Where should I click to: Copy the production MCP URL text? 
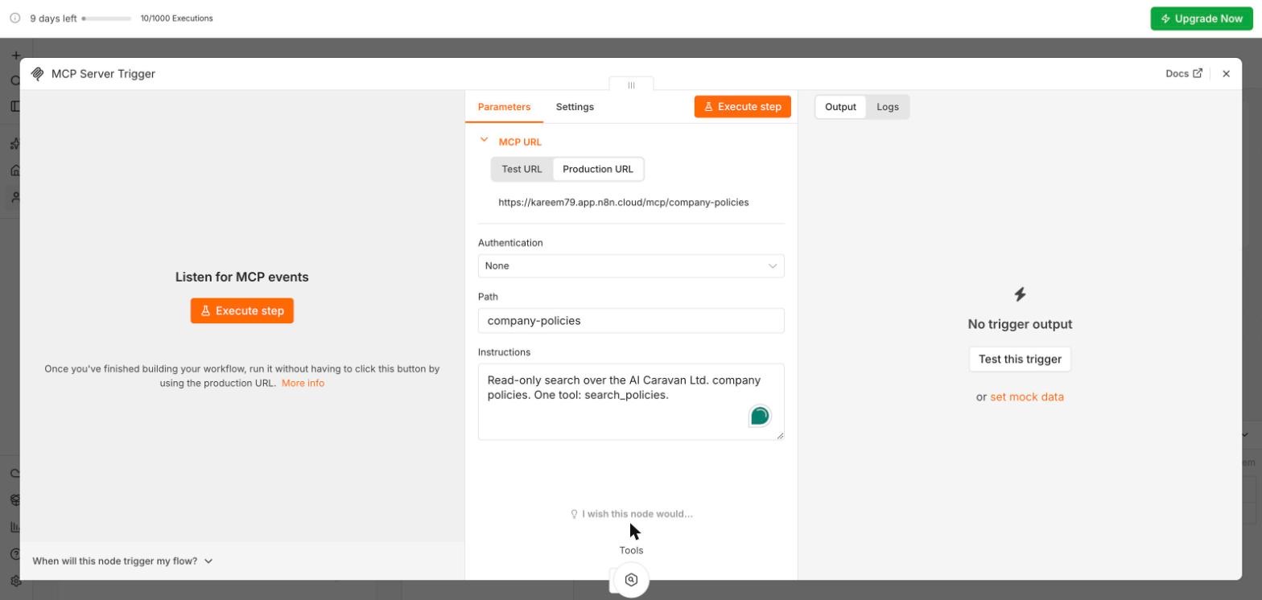[x=624, y=203]
